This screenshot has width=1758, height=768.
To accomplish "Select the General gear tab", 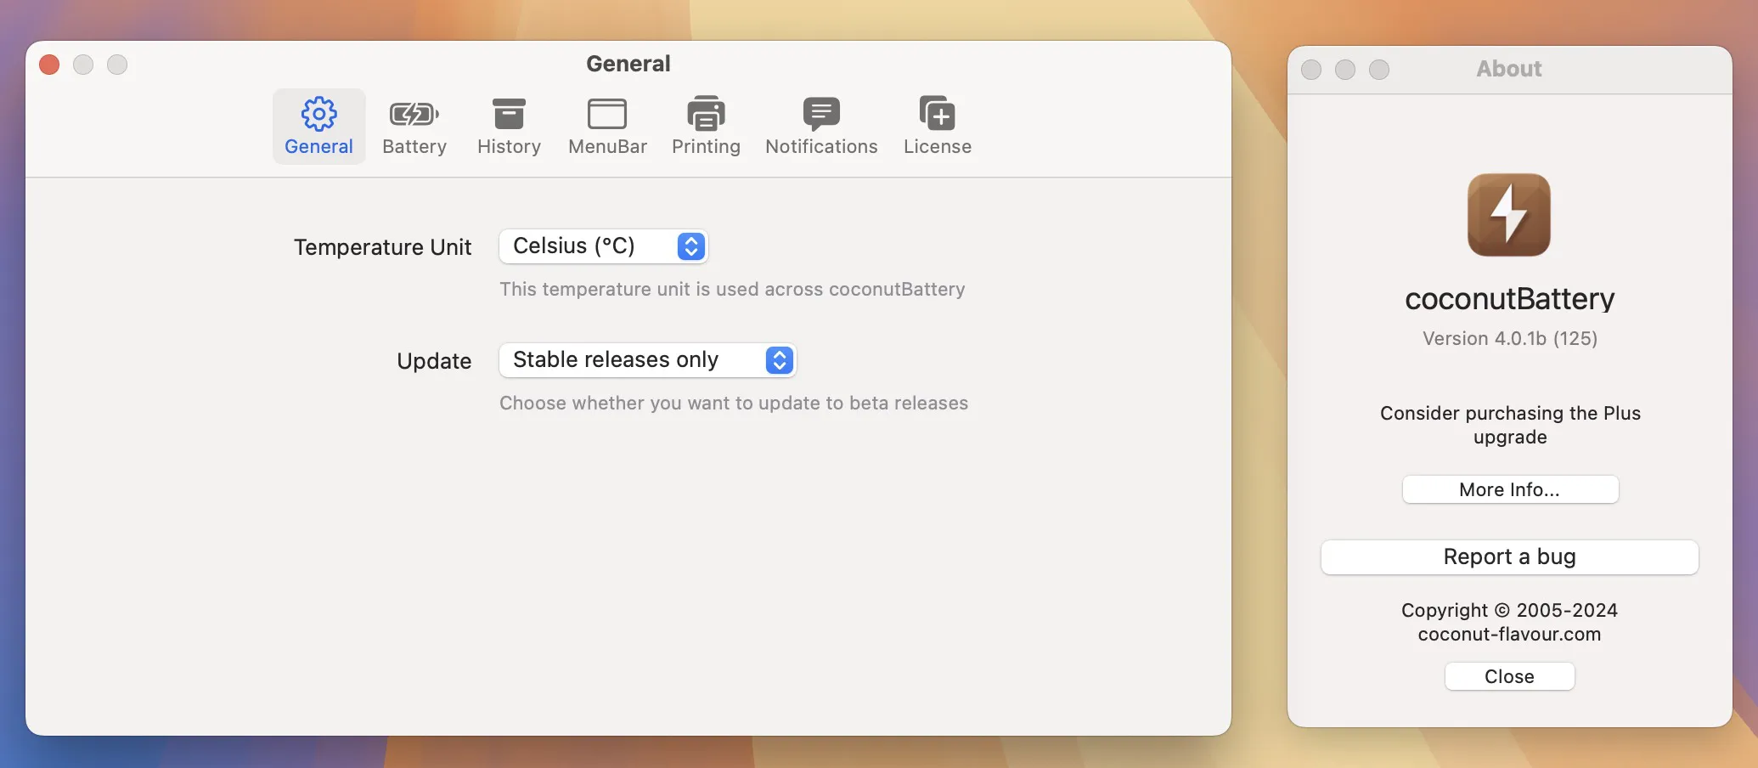I will coord(318,126).
